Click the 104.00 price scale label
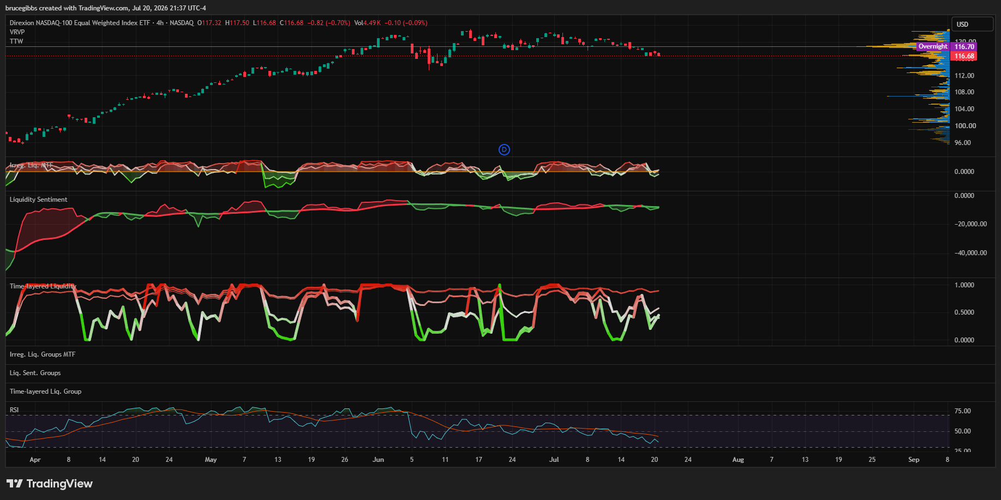The image size is (1001, 500). tap(964, 109)
